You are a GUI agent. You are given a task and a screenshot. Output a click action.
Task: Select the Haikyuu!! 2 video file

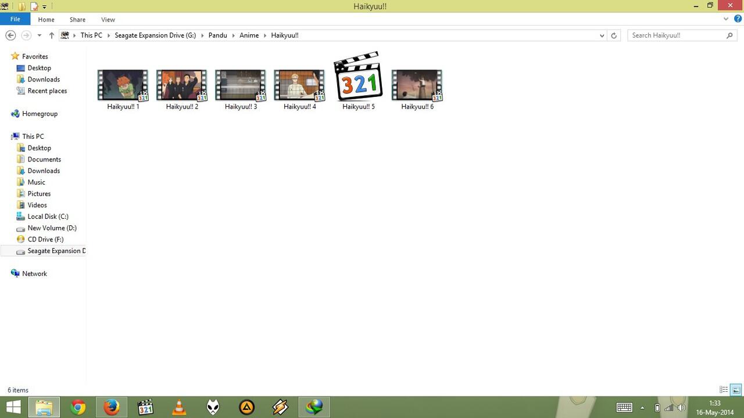tap(182, 89)
